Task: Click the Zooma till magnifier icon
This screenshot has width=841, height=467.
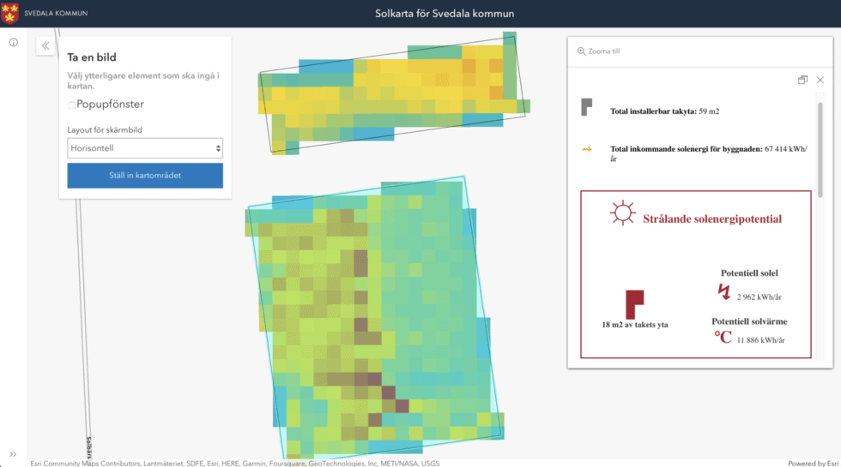Action: (x=582, y=51)
